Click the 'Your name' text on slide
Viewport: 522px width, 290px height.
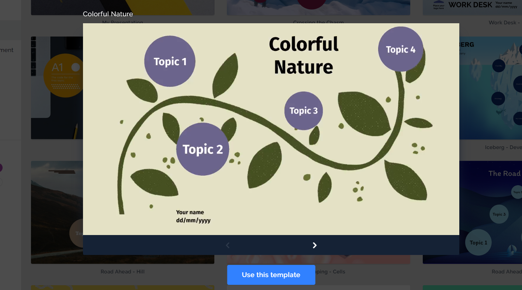click(190, 212)
